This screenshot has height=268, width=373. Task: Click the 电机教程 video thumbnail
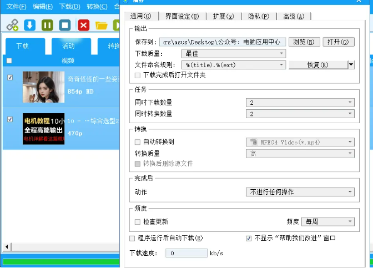(43, 129)
